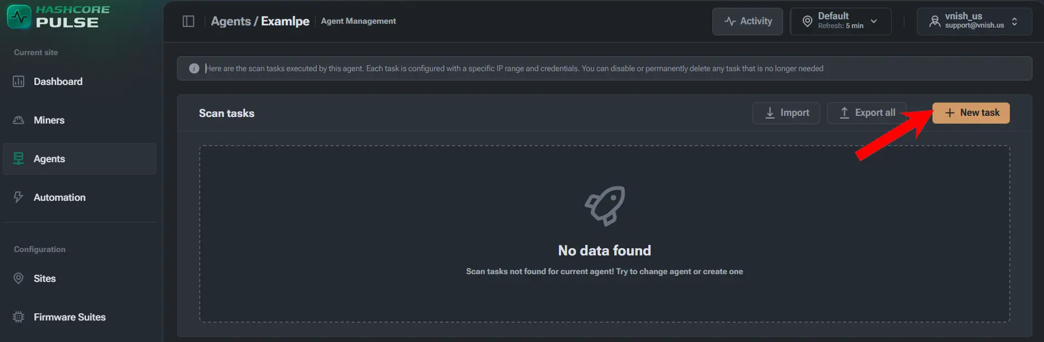The width and height of the screenshot is (1044, 342).
Task: Create a New task
Action: 971,113
